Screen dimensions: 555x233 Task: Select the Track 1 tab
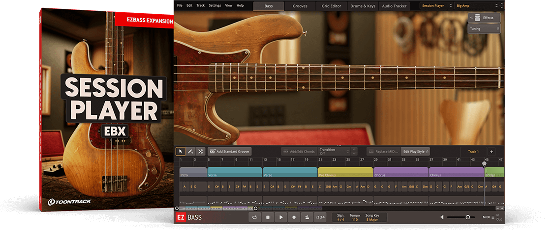coord(473,152)
